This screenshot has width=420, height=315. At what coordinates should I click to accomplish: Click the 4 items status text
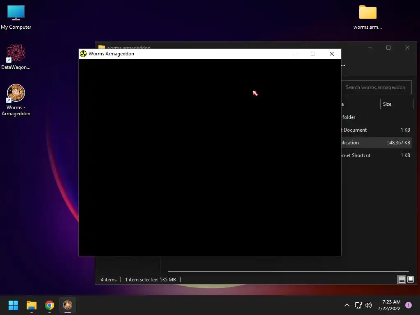pos(108,280)
